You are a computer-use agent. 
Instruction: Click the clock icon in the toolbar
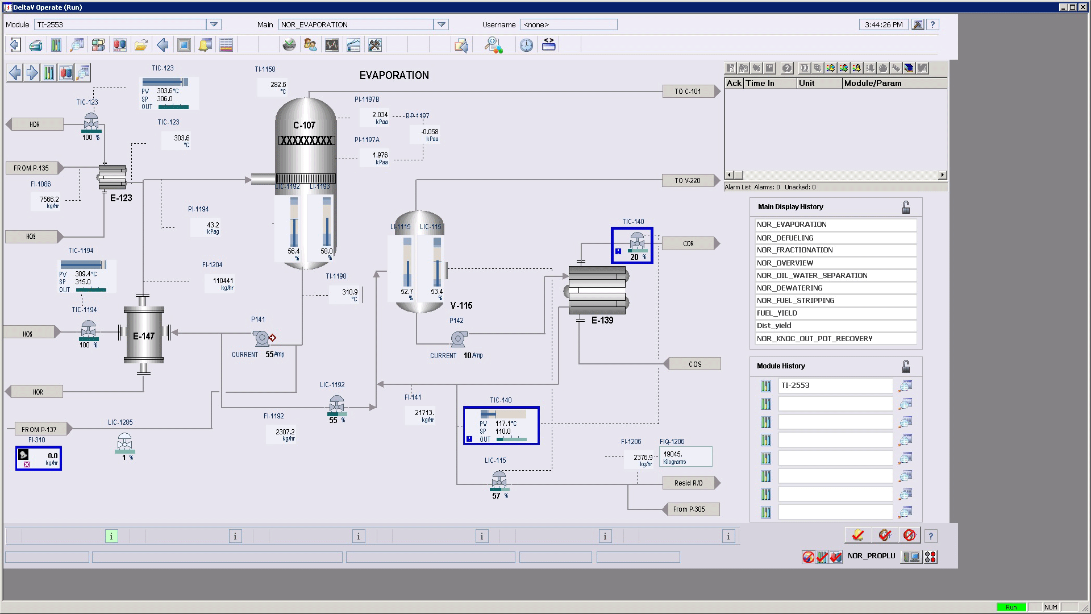(526, 45)
